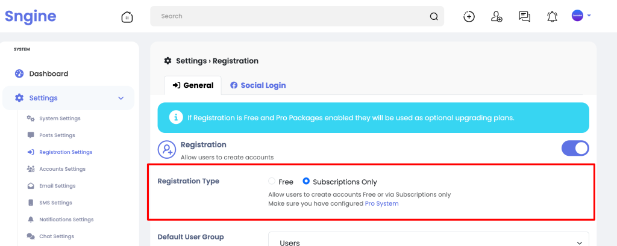Click the Sngine logo
This screenshot has width=617, height=246.
tap(30, 16)
